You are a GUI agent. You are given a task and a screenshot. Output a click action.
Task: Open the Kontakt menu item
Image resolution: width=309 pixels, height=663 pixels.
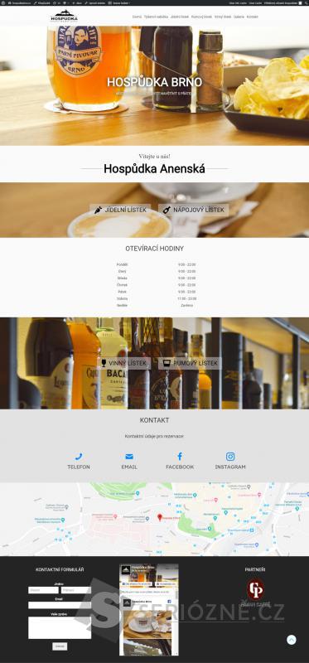(x=253, y=17)
